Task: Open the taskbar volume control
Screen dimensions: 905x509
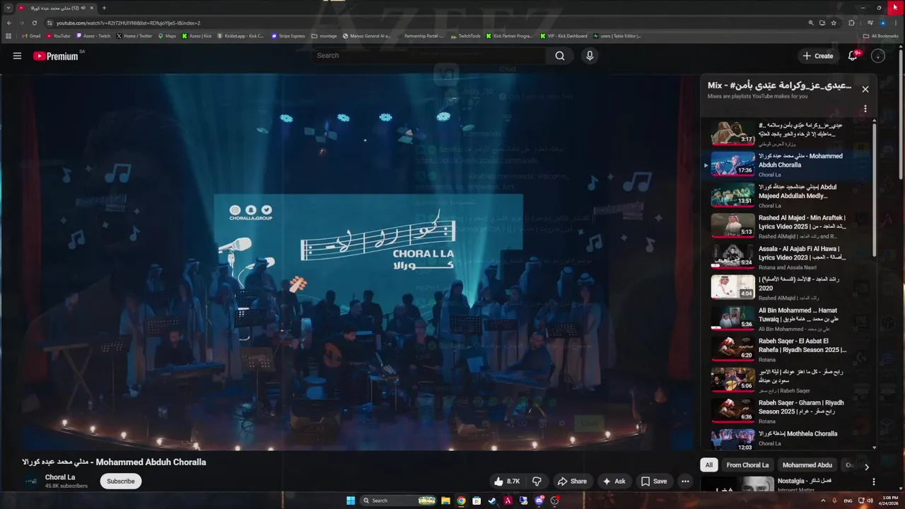Action: pyautogui.click(x=870, y=501)
